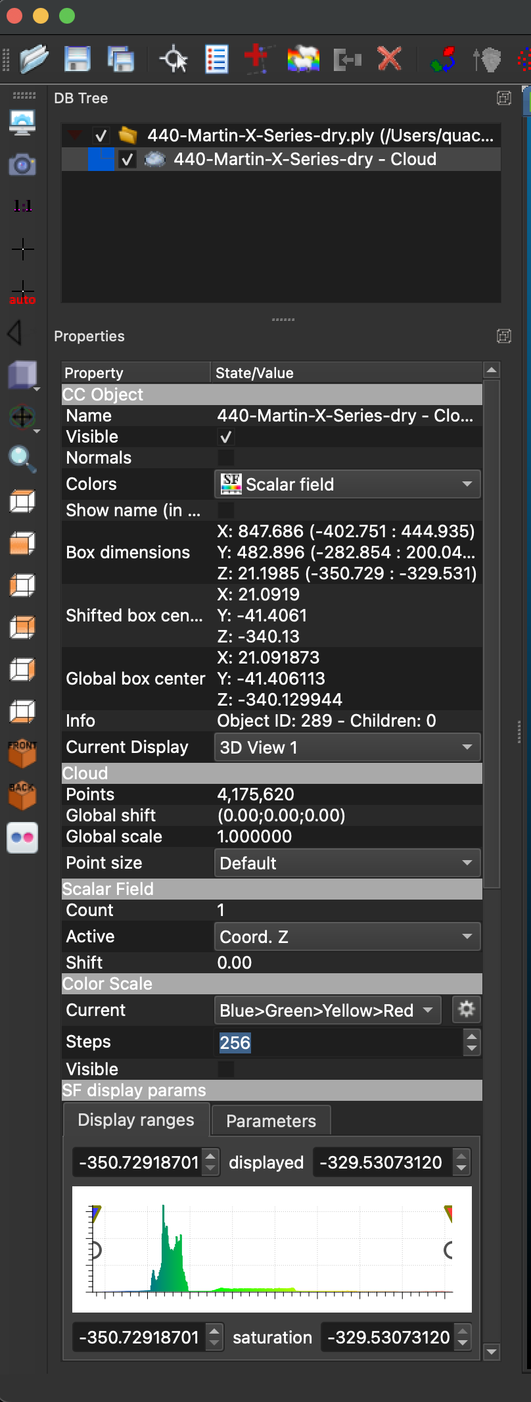The height and width of the screenshot is (1402, 531).
Task: Select the 440-Martin-X-Series-dry - Cloud tree item
Action: point(305,159)
